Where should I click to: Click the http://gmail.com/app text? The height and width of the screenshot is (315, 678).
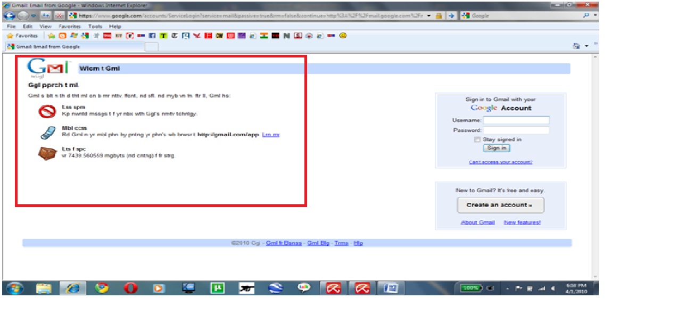click(x=228, y=135)
